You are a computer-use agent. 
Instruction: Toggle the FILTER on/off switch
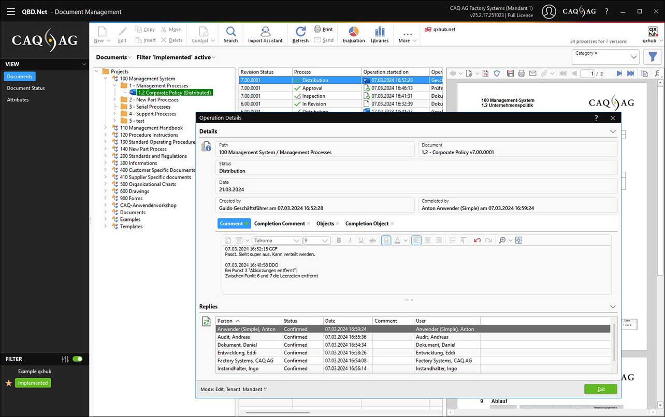(77, 359)
